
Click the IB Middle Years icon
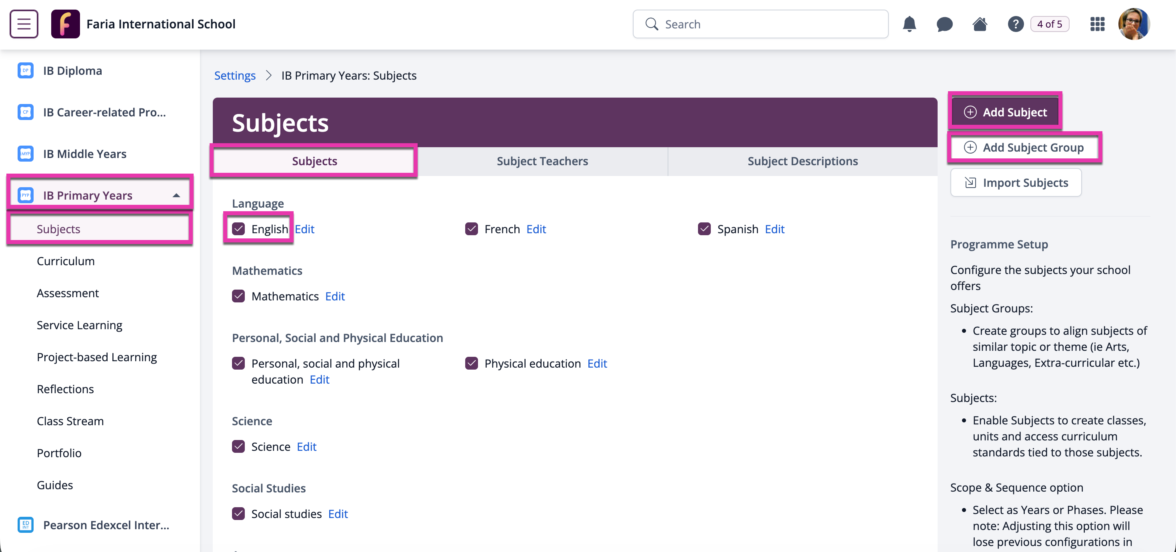[26, 154]
